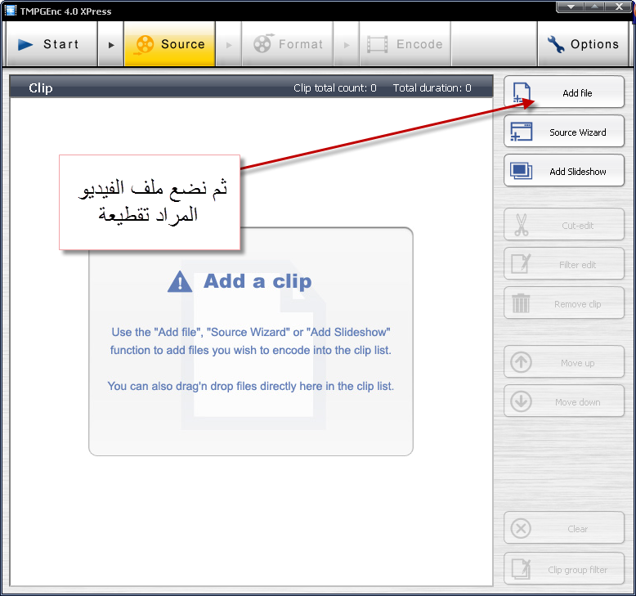Click the blue play icon on Start
This screenshot has height=596, width=636.
click(x=25, y=44)
